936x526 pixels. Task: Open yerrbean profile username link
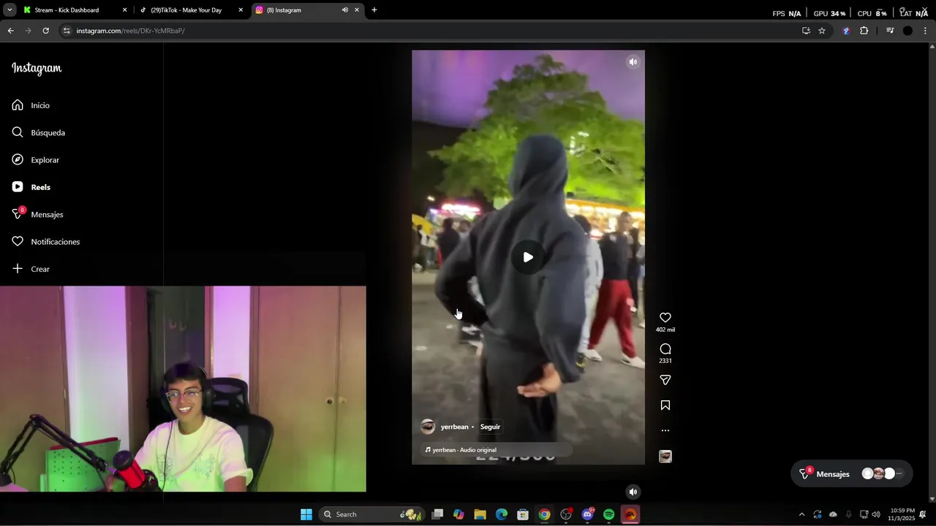(x=454, y=427)
